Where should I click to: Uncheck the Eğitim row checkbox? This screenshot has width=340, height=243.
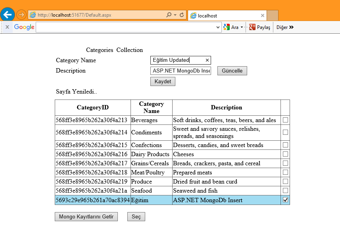[285, 200]
